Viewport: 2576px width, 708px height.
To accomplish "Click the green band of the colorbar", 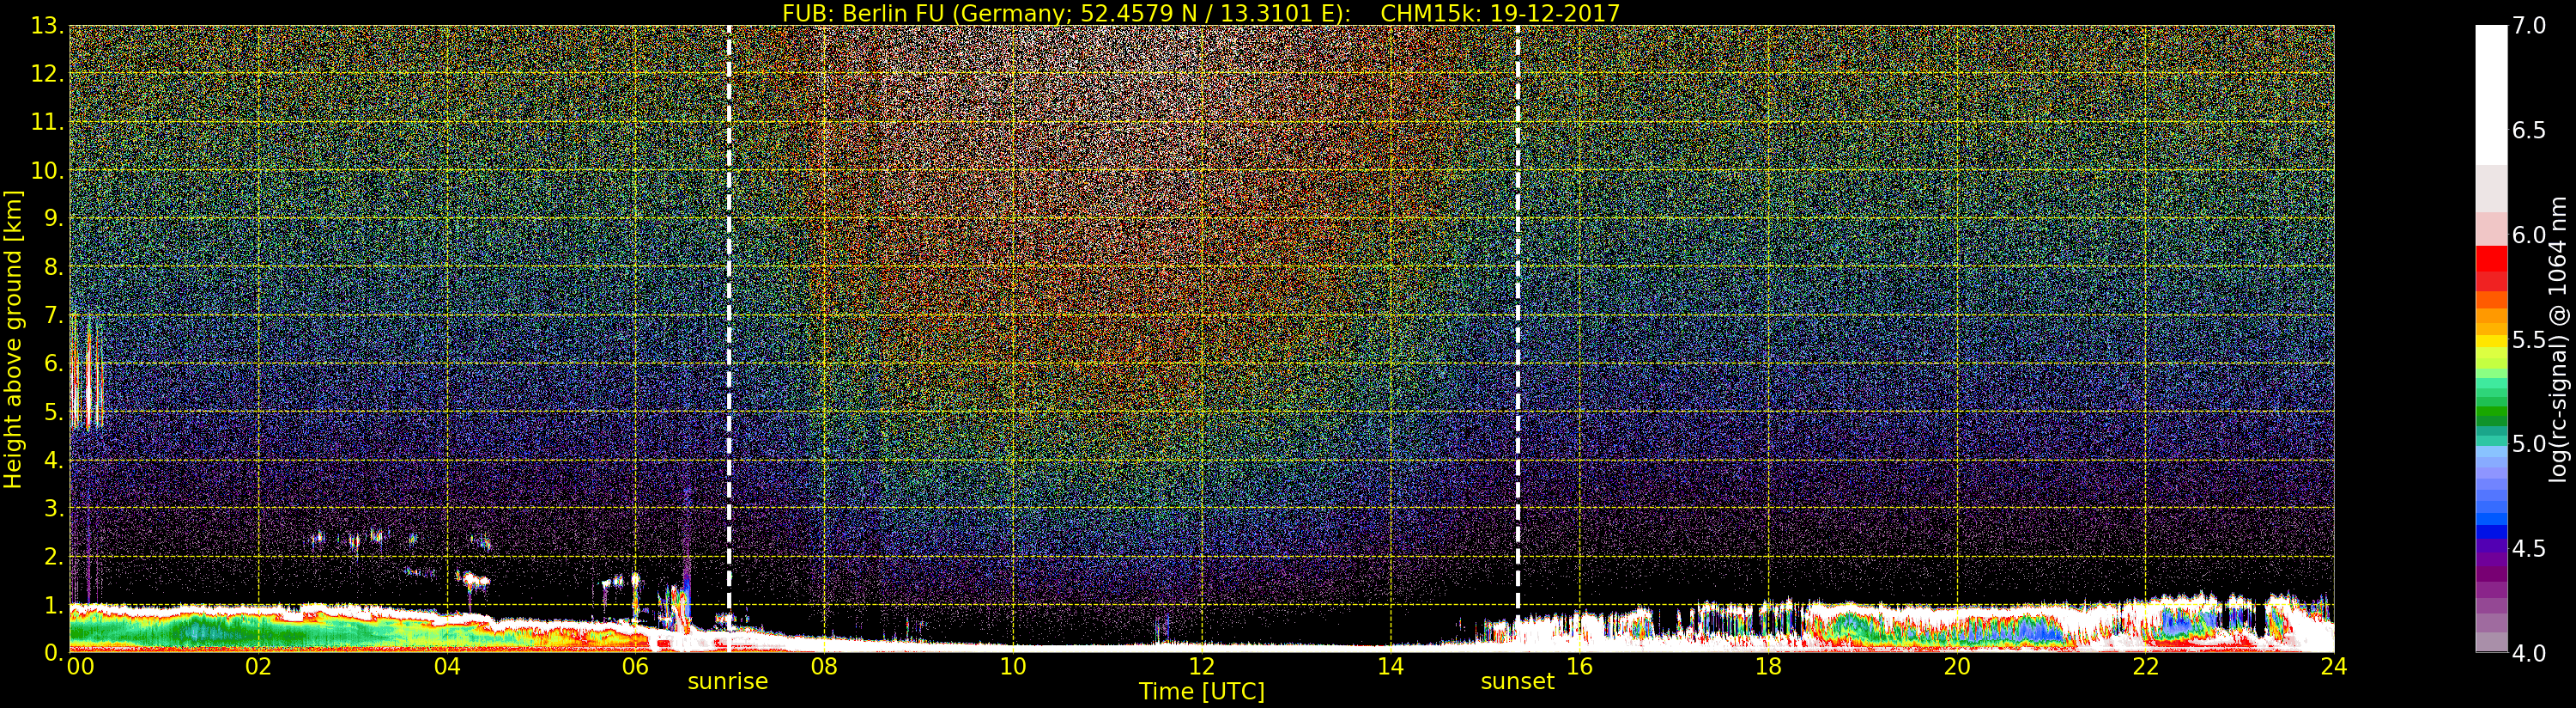I will (x=2491, y=406).
